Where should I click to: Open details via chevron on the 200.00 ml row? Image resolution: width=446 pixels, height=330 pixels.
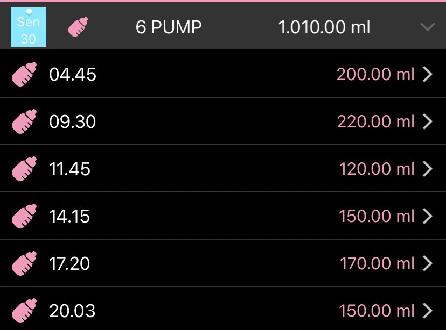click(428, 74)
